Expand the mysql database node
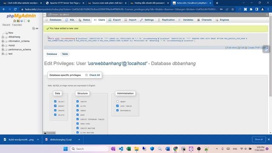272x153 pixels. pyautogui.click(x=3, y=45)
